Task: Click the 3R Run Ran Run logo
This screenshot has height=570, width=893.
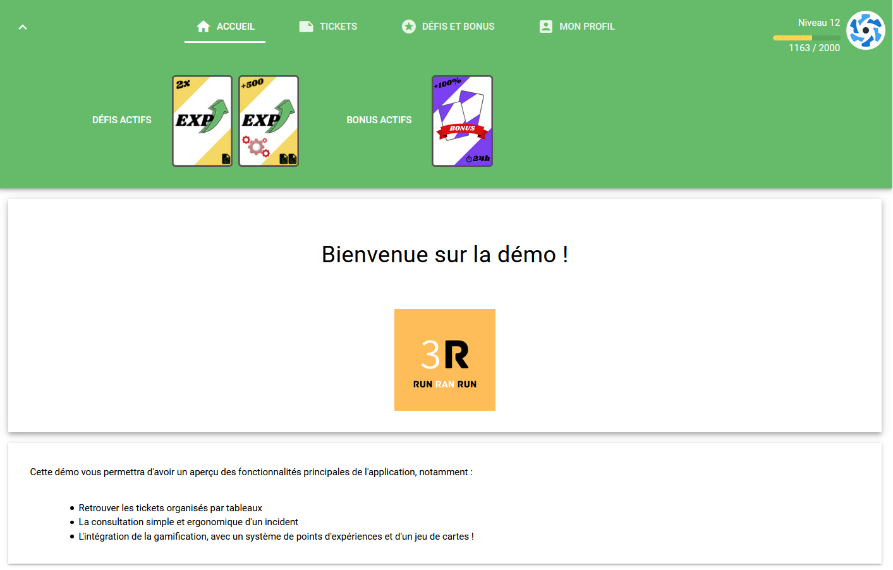Action: 445,360
